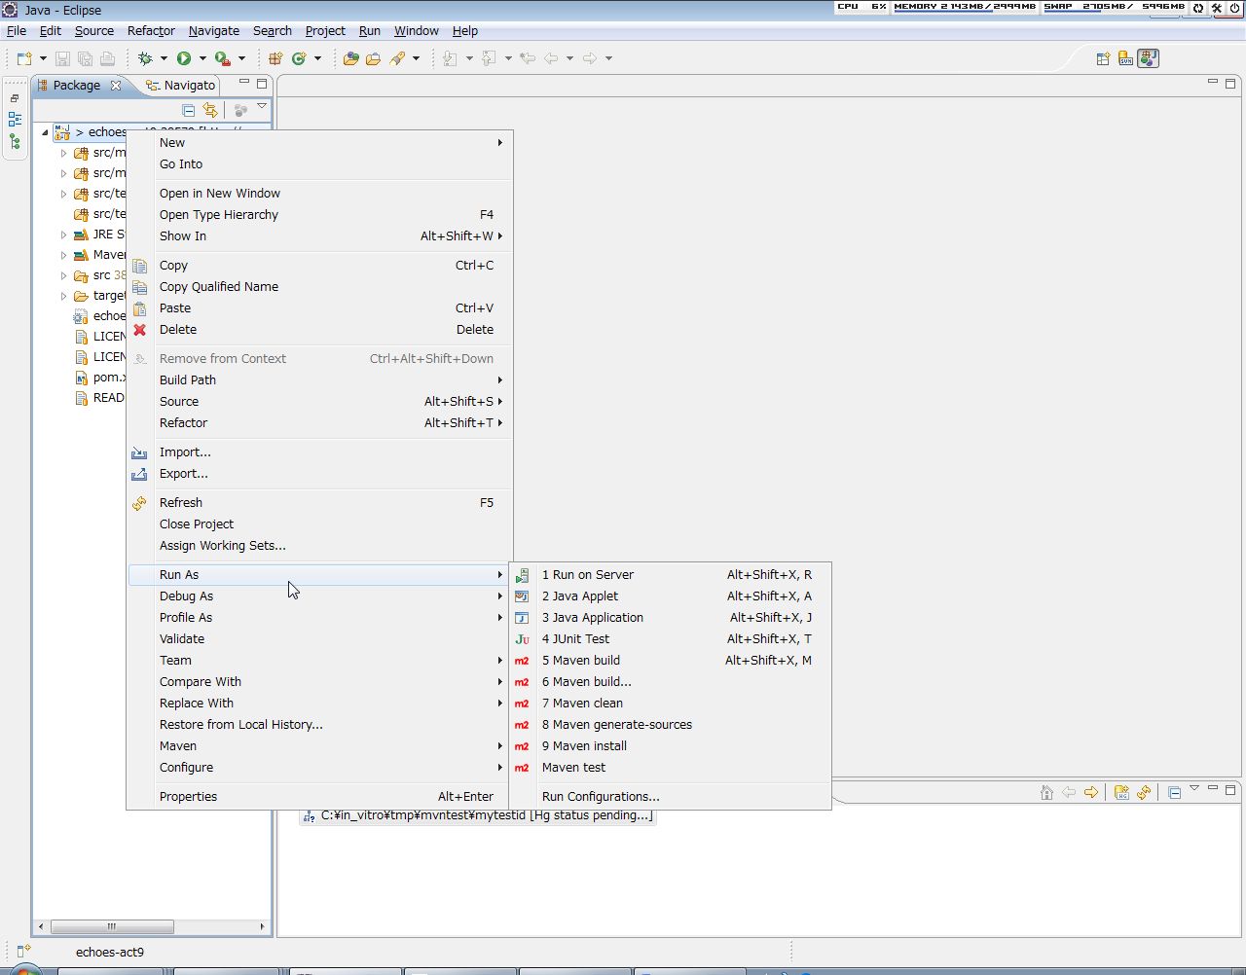Click the green Run toolbar icon

[184, 58]
